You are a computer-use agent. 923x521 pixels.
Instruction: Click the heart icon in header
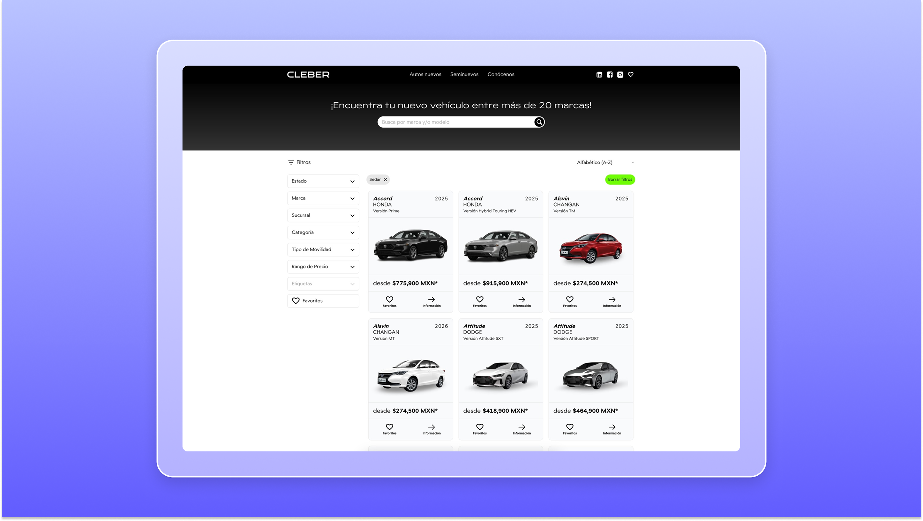coord(631,74)
